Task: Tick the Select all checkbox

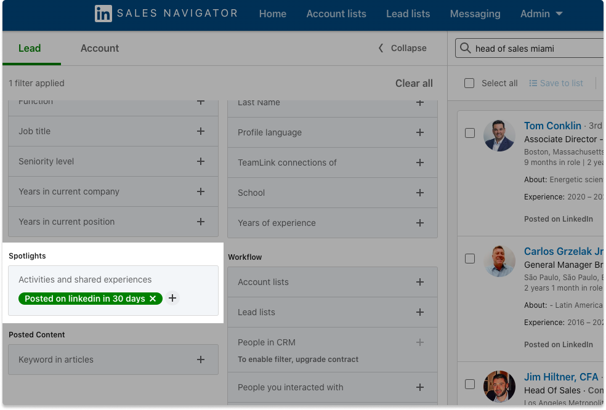Action: (x=469, y=84)
